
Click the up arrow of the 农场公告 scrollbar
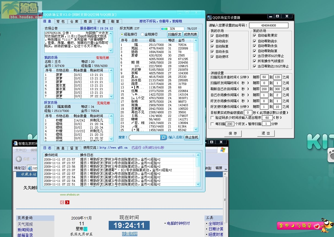click(x=111, y=33)
